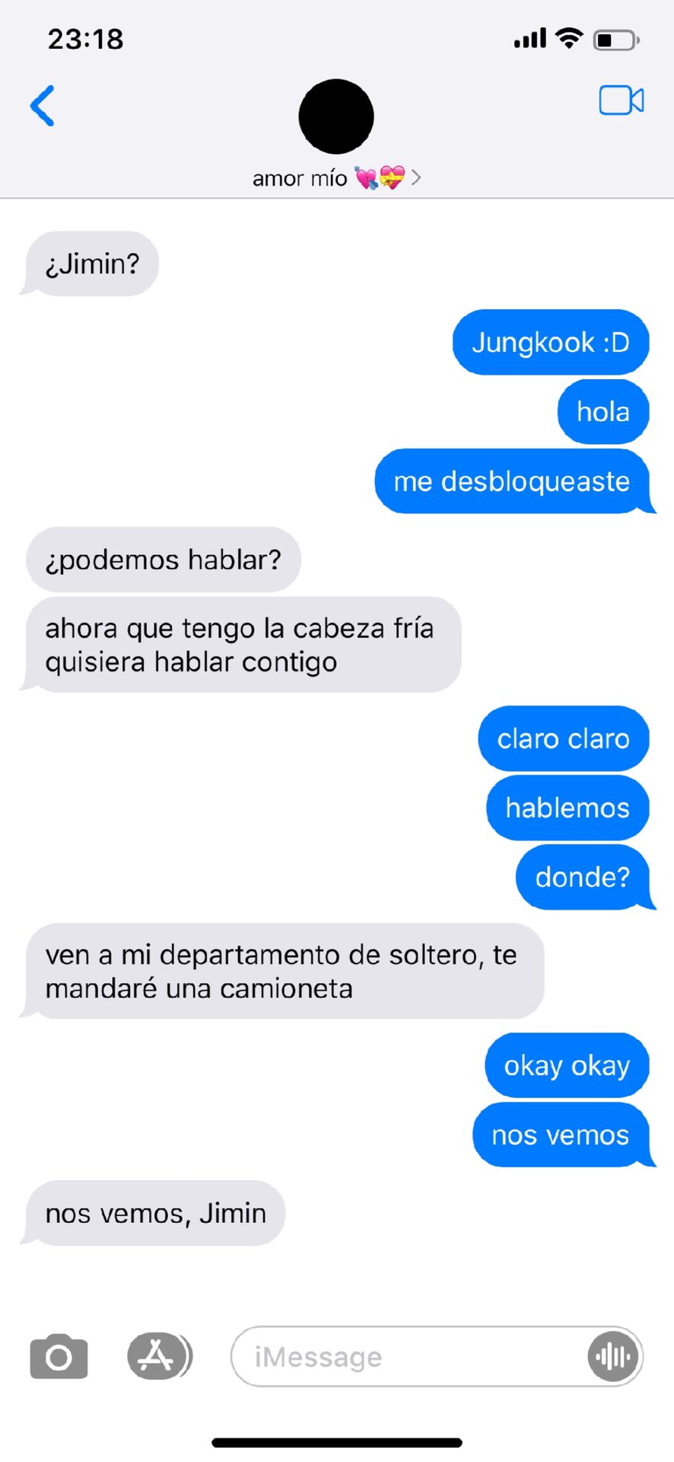Tap the battery indicator in status bar

coord(616,39)
